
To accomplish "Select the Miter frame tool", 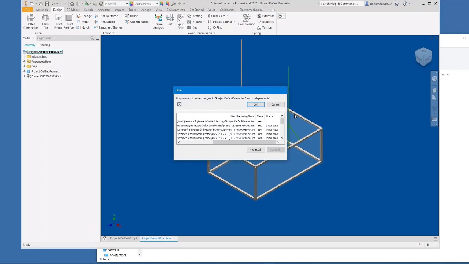I will [82, 22].
